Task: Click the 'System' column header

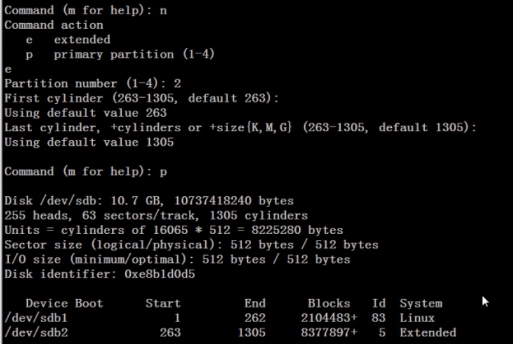Action: [421, 303]
